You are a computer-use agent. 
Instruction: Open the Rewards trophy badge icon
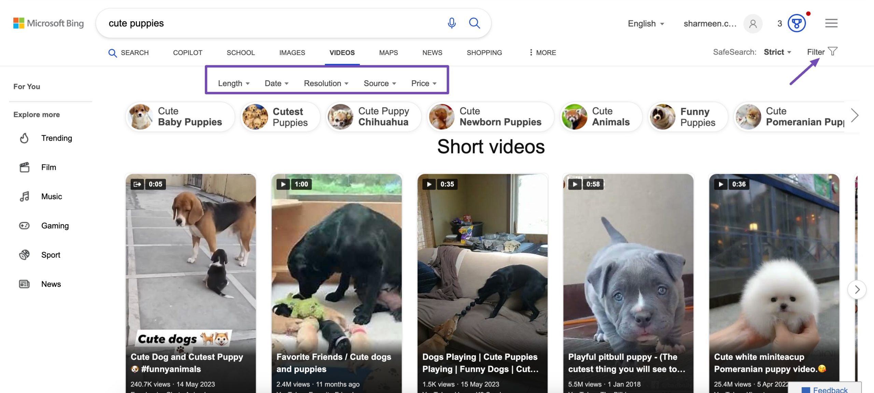click(x=797, y=23)
